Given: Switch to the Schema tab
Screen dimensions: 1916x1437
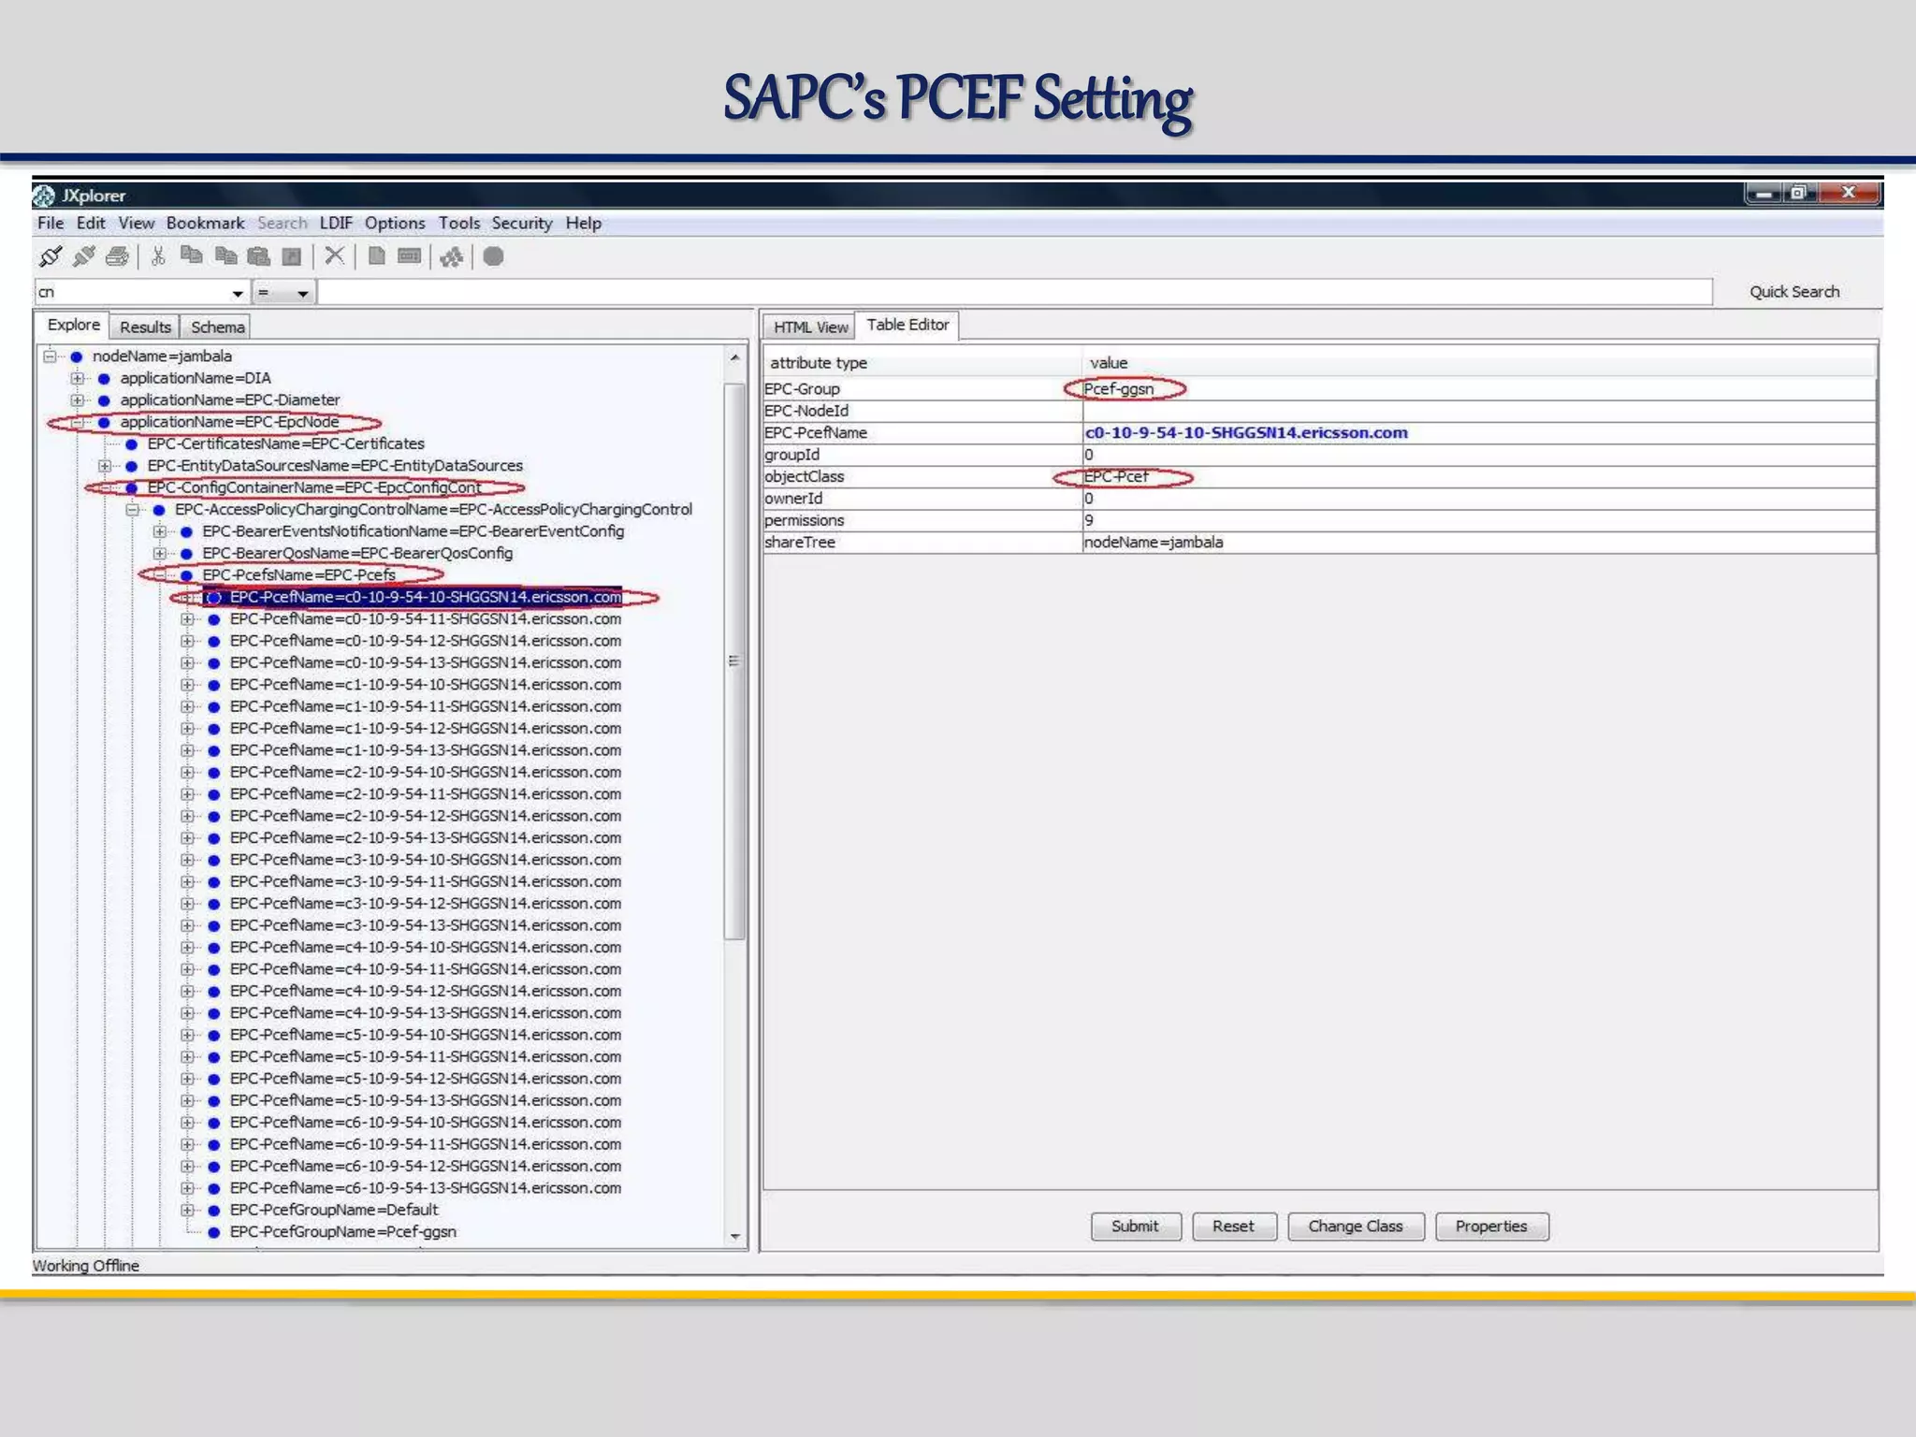Looking at the screenshot, I should (x=218, y=327).
